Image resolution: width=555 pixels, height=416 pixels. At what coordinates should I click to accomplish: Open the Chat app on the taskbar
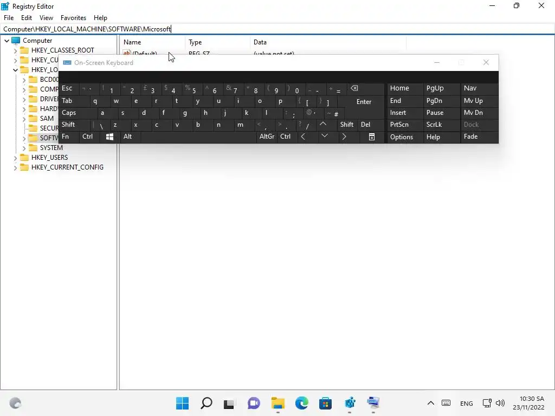click(x=254, y=403)
